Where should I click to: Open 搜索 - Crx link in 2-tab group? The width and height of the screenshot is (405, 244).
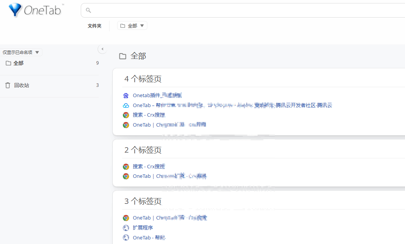click(149, 166)
